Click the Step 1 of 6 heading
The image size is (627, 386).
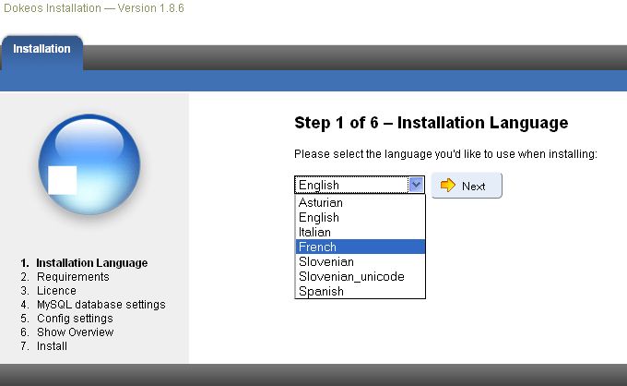pos(432,123)
